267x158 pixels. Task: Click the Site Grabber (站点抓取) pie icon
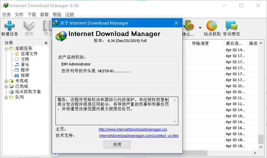click(212, 26)
